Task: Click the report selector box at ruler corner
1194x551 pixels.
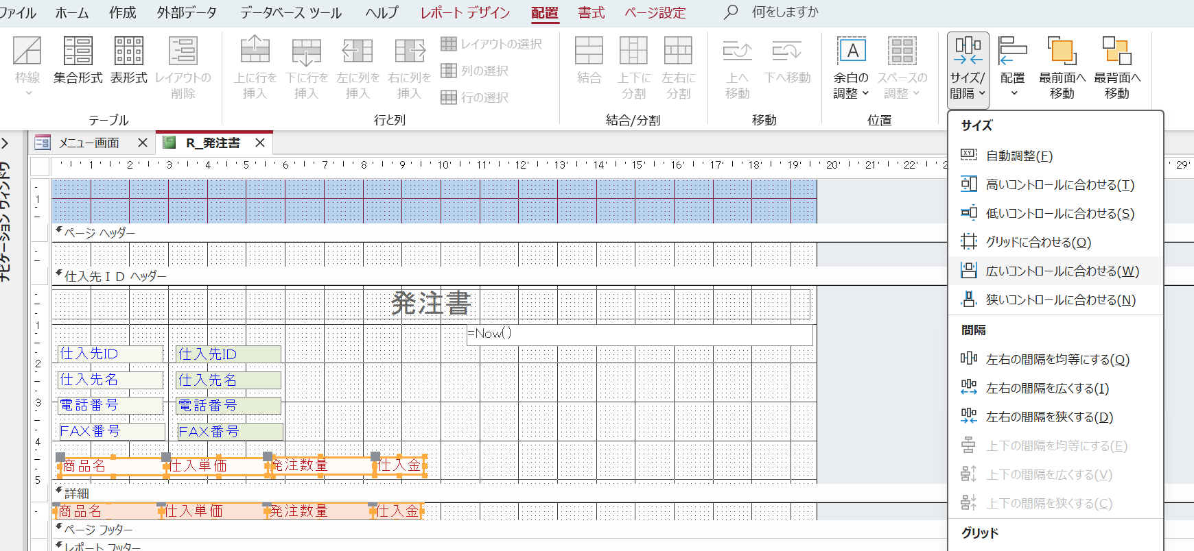Action: [40, 166]
